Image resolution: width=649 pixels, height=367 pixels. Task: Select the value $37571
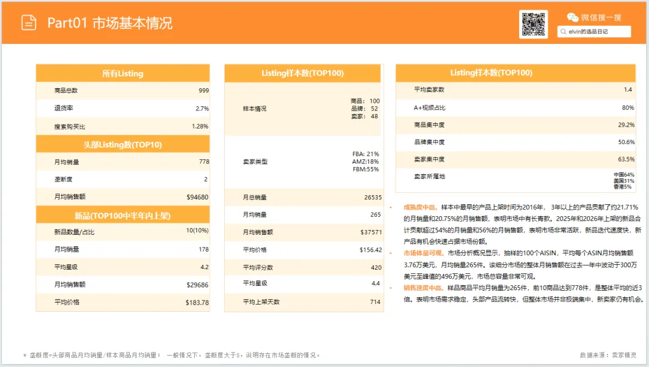(371, 232)
